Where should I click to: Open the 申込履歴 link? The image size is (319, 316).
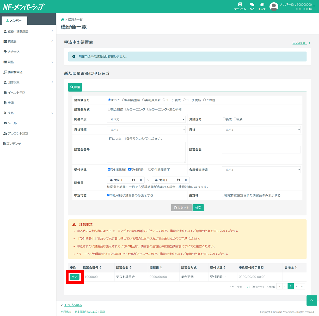click(x=299, y=43)
